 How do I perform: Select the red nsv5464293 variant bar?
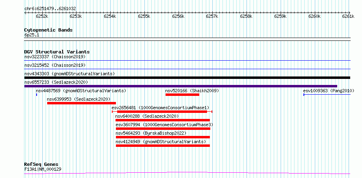point(163,137)
